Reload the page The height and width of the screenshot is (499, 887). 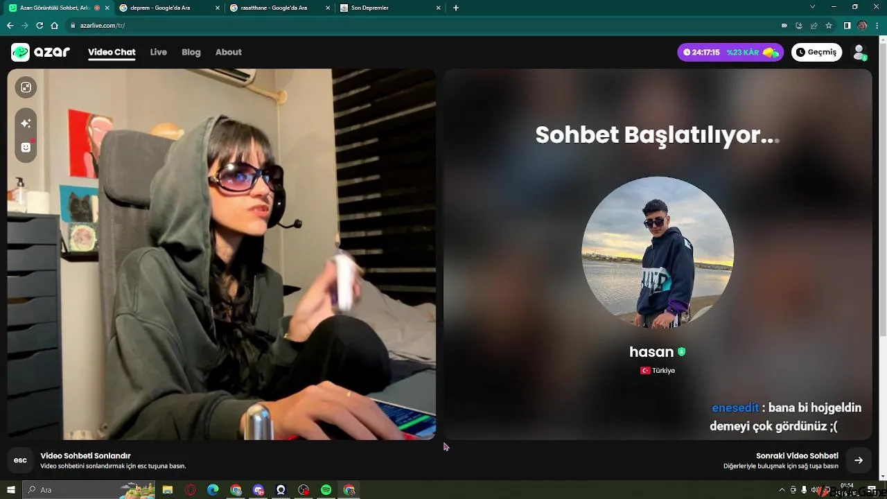[39, 26]
